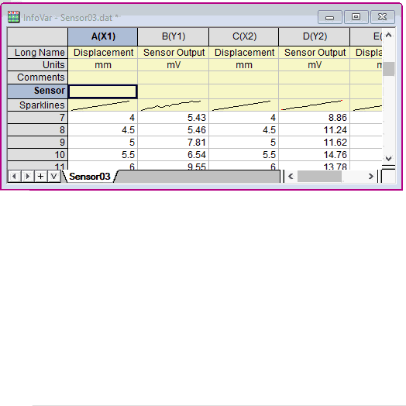The width and height of the screenshot is (406, 406).
Task: Select column header C(X2)
Action: pyautogui.click(x=244, y=36)
